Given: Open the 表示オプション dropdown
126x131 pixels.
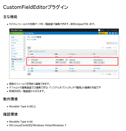Looking at the screenshot, I should (x=112, y=43).
